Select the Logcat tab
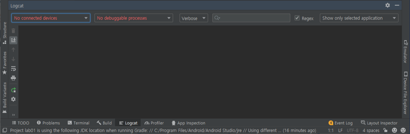 (x=128, y=123)
